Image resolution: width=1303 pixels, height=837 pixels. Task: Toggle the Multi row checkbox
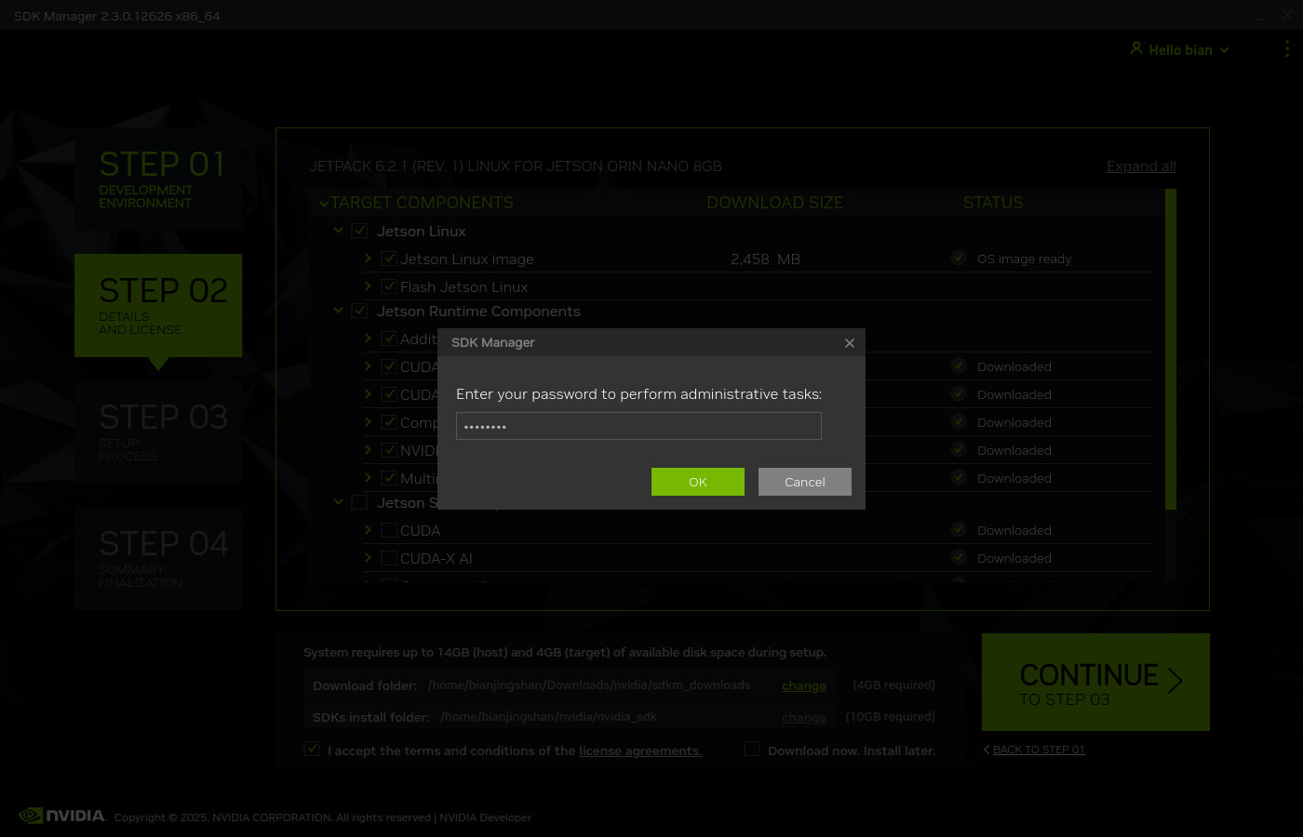click(389, 478)
